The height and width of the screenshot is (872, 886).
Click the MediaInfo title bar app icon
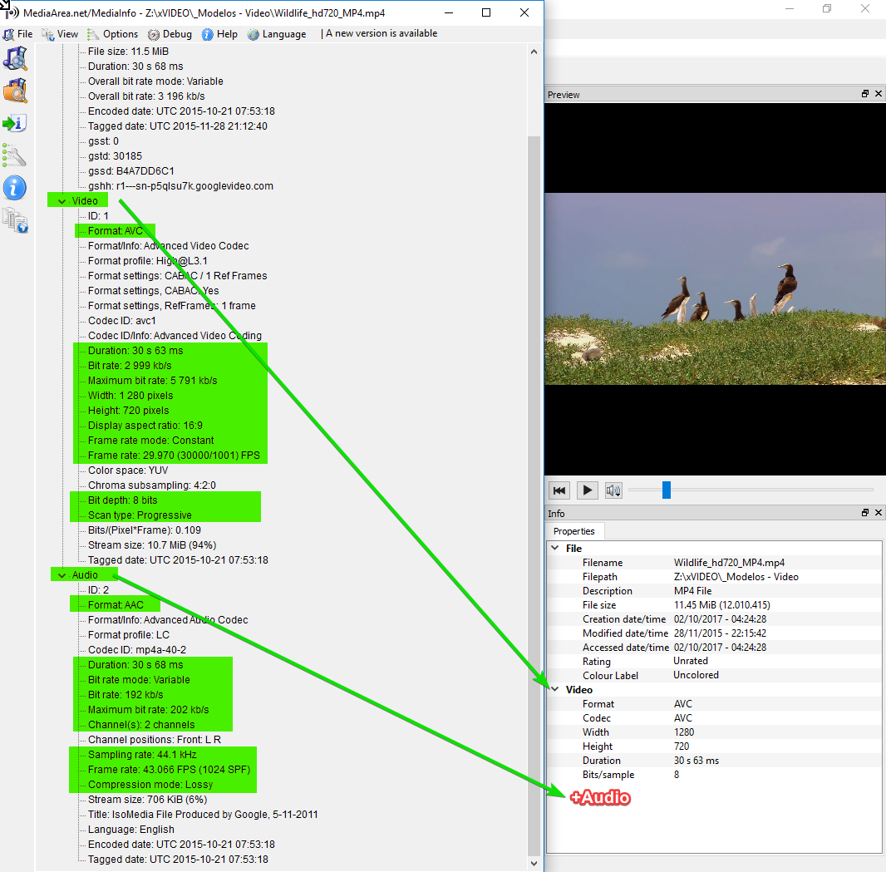click(x=12, y=12)
